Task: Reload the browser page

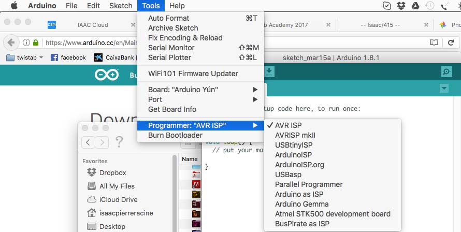Action: point(451,42)
